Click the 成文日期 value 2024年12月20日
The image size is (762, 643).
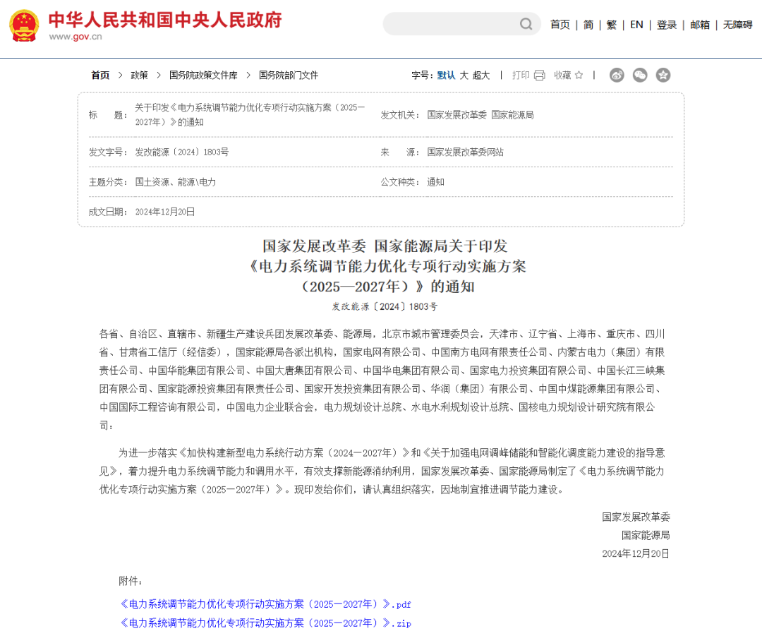tap(165, 212)
